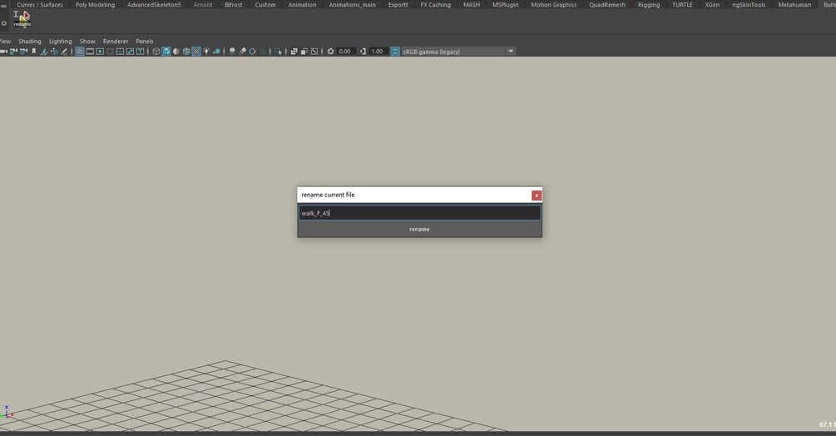836x436 pixels.
Task: Click Screen Space Ambient Occlusion icon
Action: coord(232,51)
